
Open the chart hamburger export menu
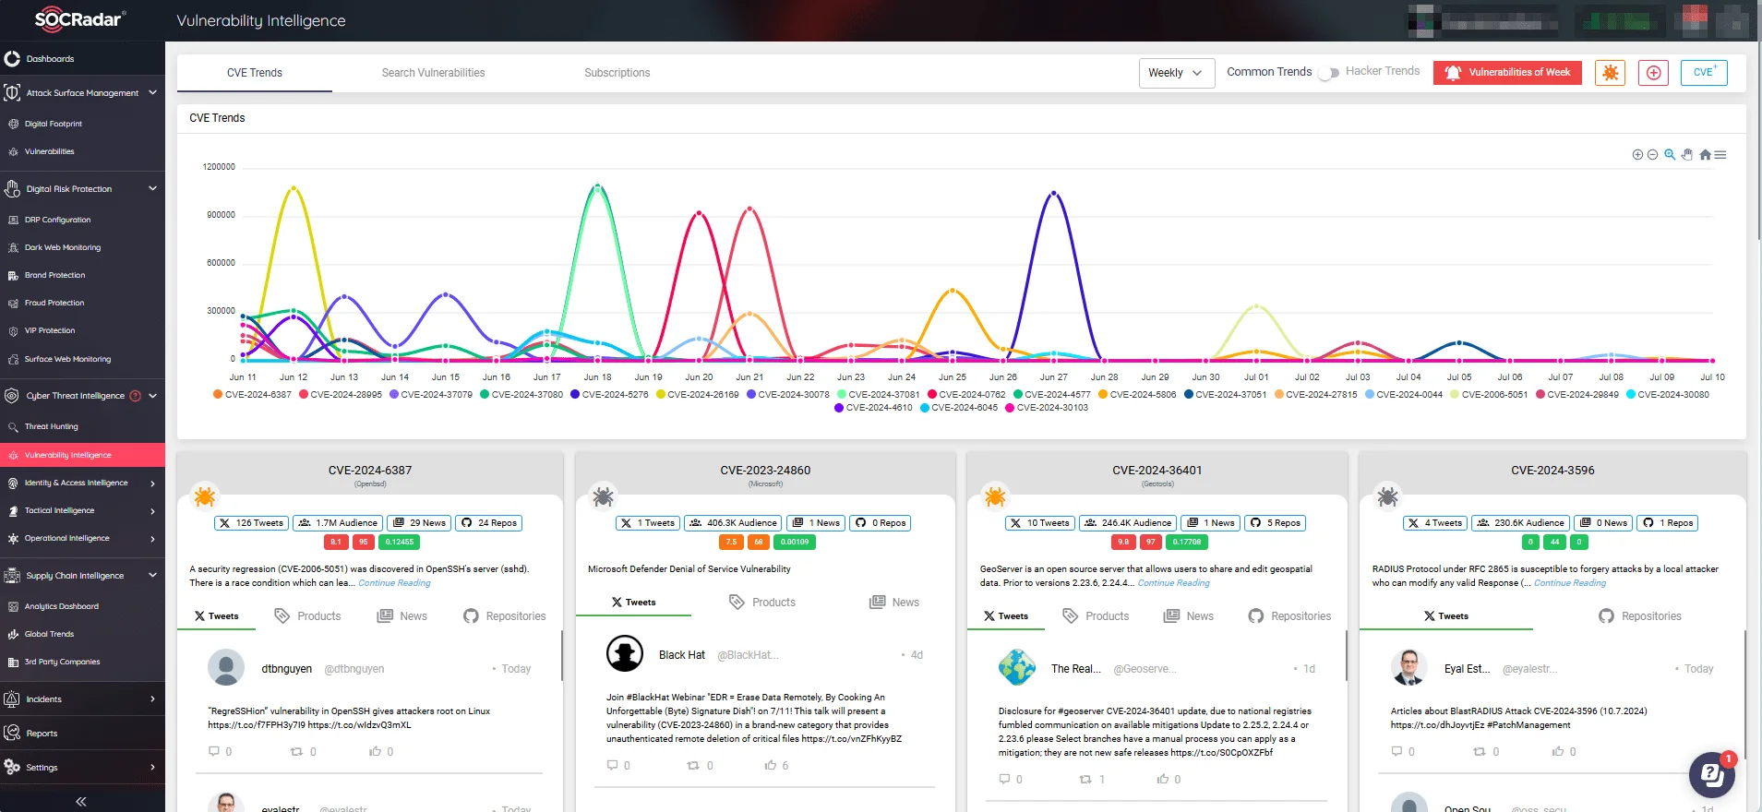(1720, 155)
